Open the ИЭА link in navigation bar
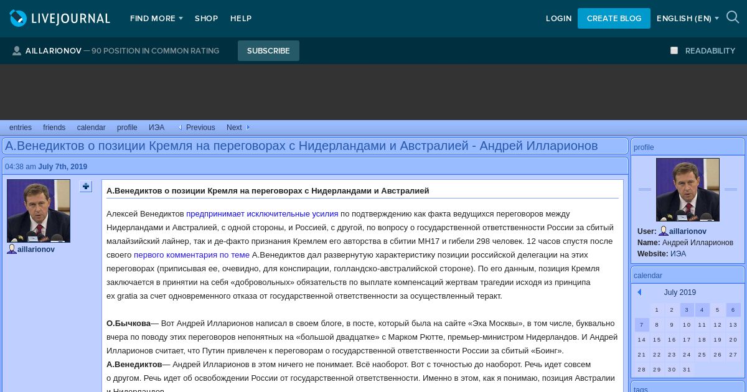Screen dimensions: 747x392 pyautogui.click(x=156, y=128)
